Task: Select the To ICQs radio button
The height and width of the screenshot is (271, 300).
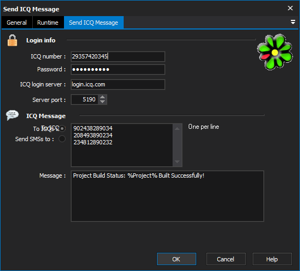Action: 62,129
